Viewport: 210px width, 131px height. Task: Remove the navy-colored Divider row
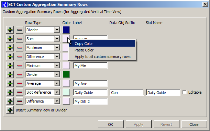click(x=20, y=30)
